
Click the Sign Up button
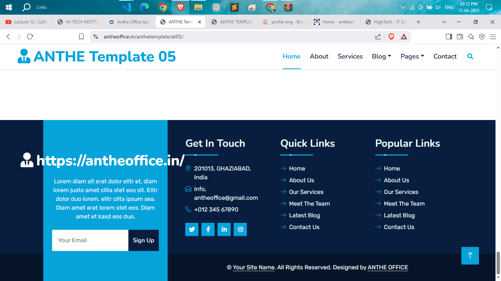coord(143,240)
